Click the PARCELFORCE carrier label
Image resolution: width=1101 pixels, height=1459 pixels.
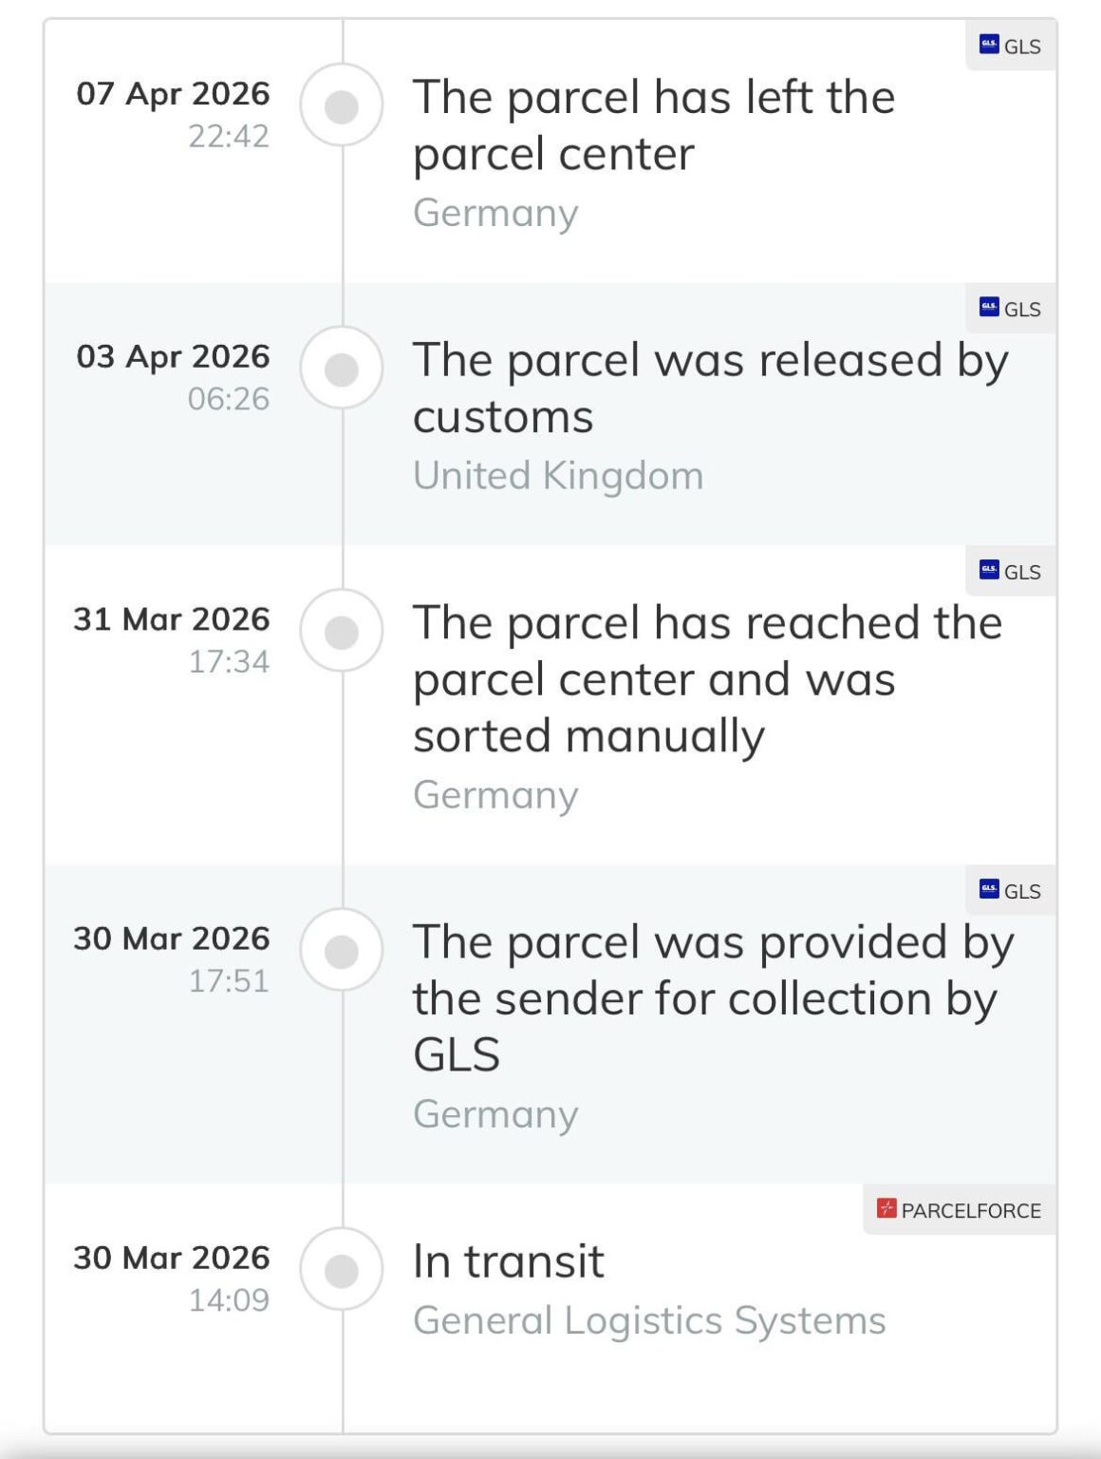(970, 1210)
